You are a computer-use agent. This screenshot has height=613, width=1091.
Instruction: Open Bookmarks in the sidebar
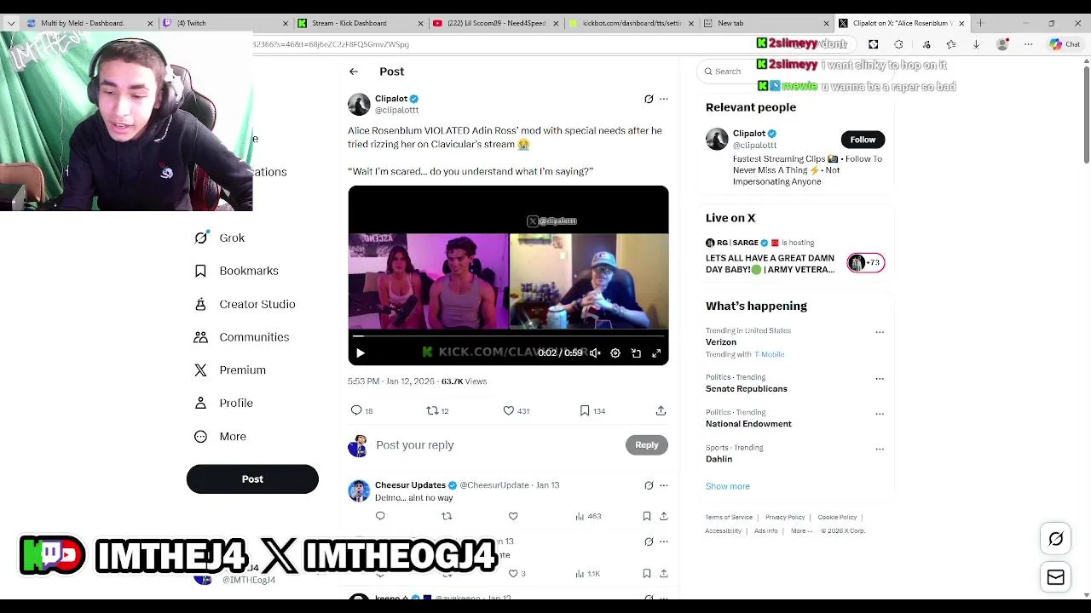coord(237,271)
